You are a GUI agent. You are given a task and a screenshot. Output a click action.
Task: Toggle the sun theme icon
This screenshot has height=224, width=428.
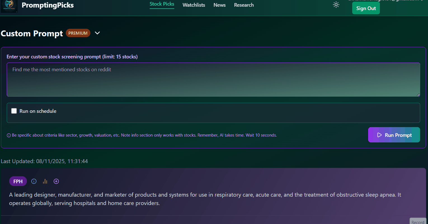[336, 5]
